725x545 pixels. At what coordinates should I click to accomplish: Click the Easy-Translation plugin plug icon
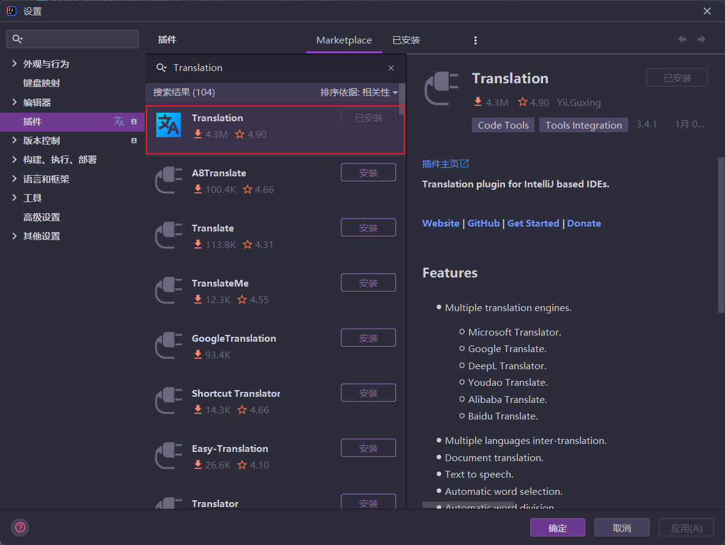(x=169, y=456)
